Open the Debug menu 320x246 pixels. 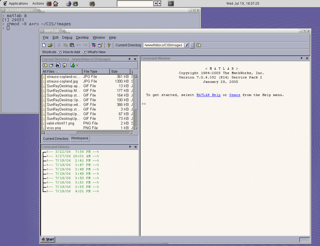point(67,38)
